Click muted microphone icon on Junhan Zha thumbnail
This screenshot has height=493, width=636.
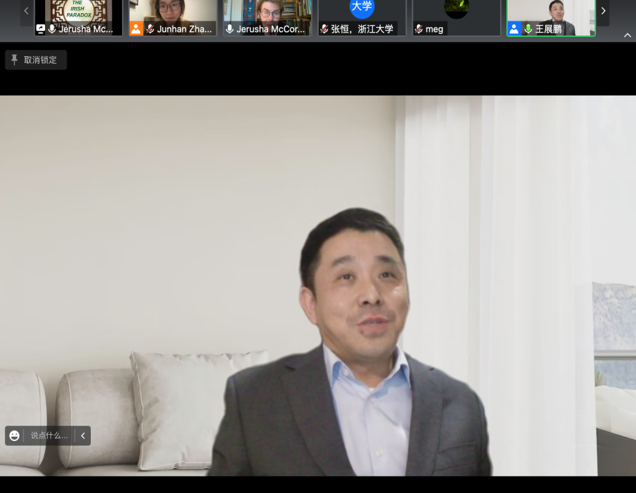[x=150, y=29]
